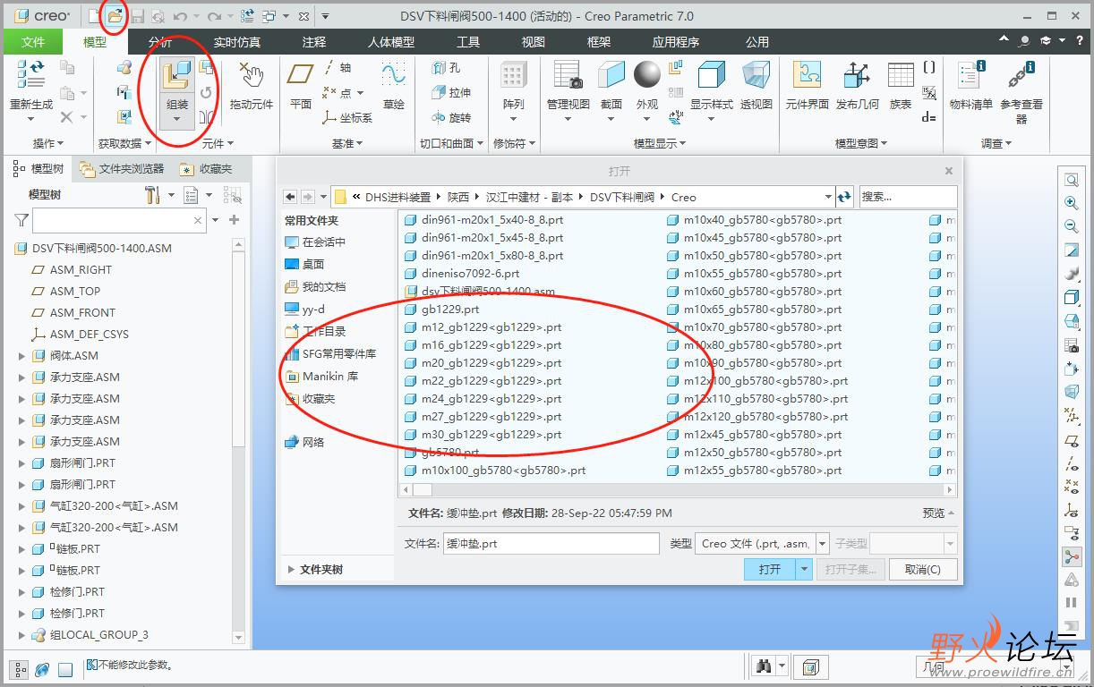
Task: Select the 轴 (Axis) datum tool
Action: [338, 68]
